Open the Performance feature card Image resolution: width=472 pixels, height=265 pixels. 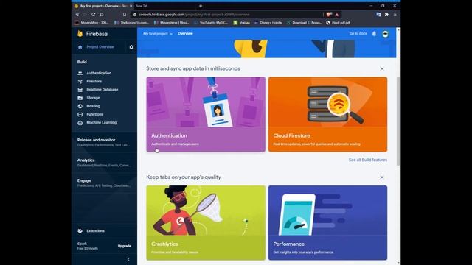[x=327, y=222]
